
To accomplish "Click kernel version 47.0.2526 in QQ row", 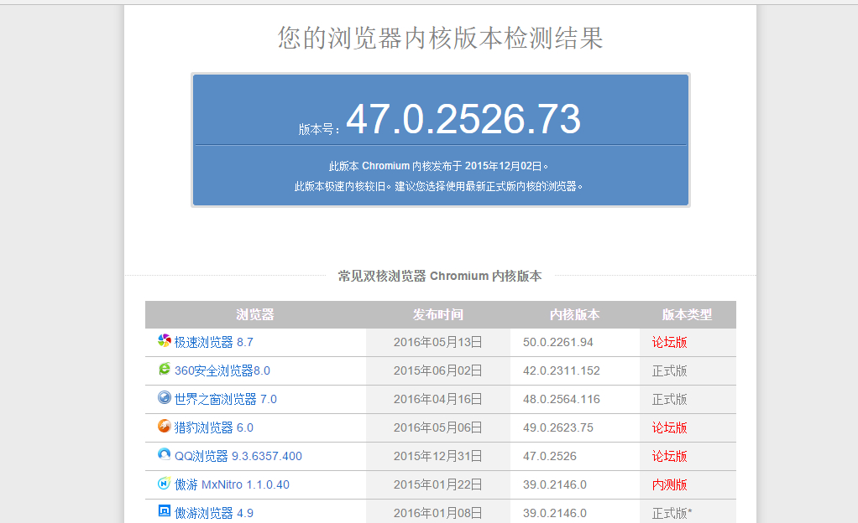I will [x=550, y=456].
